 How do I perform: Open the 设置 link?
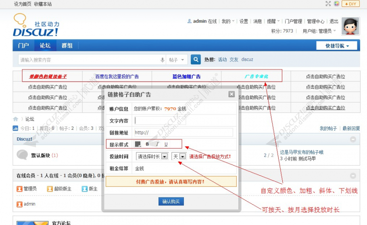pos(244,21)
